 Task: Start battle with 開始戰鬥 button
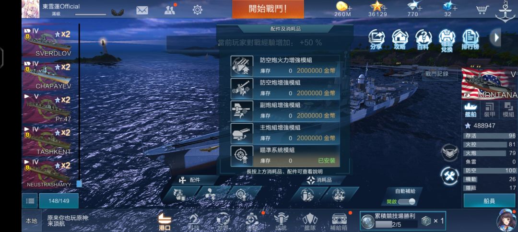(268, 9)
